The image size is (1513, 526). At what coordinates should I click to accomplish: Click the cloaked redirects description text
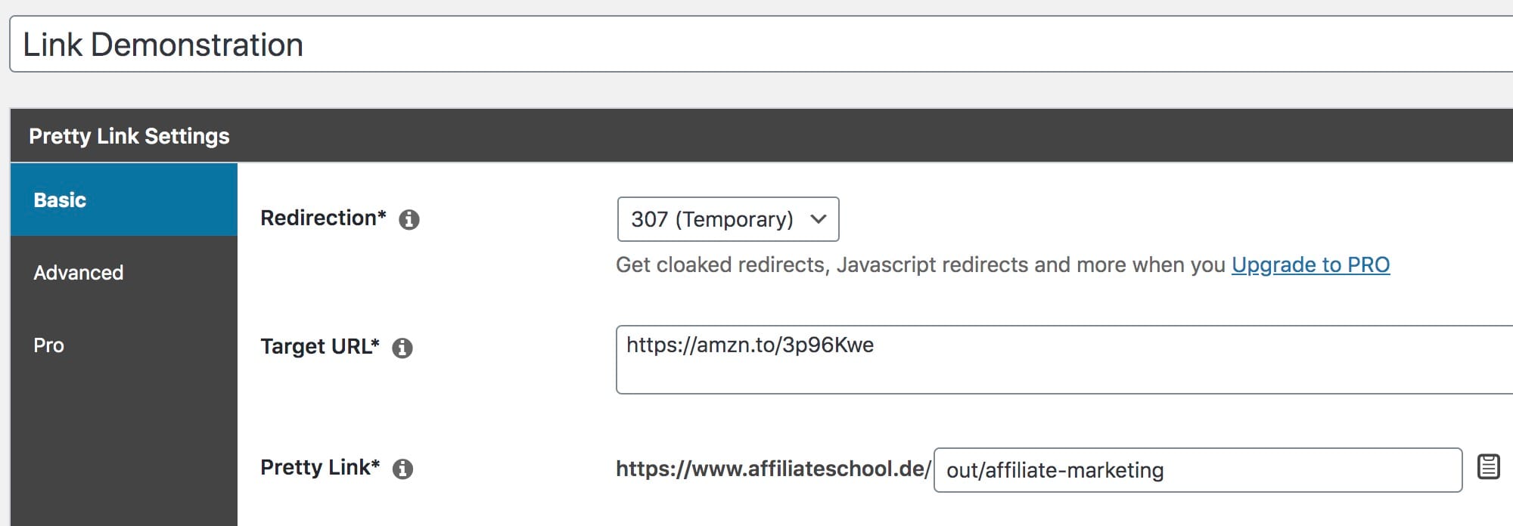pos(921,265)
